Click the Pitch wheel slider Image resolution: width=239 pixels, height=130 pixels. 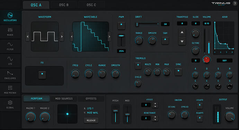pyautogui.click(x=115, y=114)
